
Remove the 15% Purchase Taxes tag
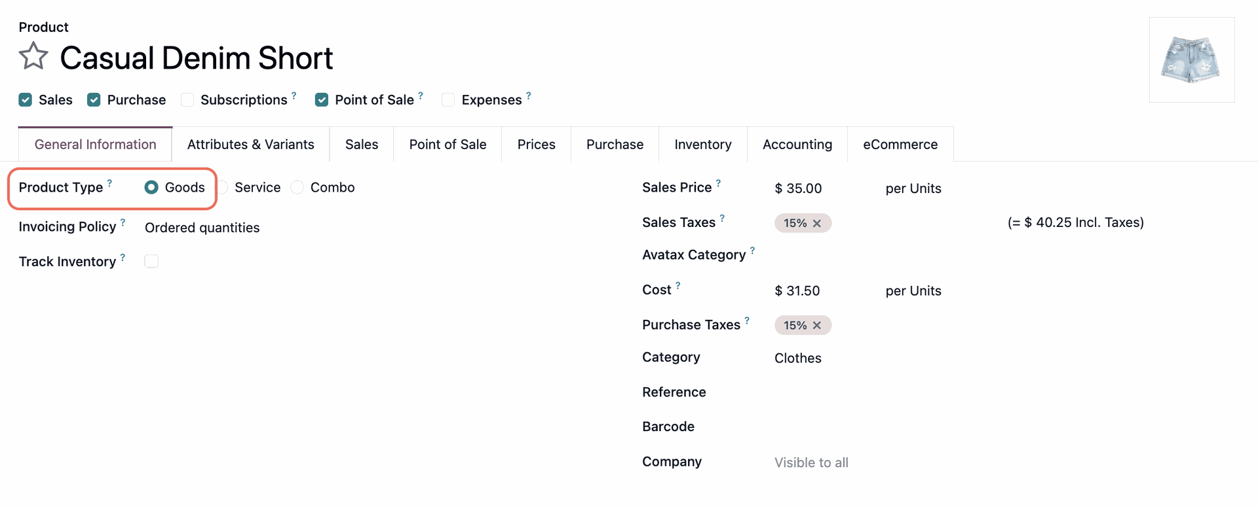coord(817,326)
